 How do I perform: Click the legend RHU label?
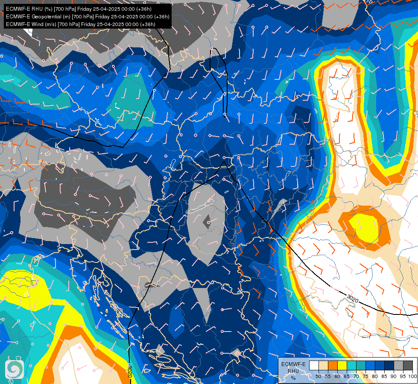coord(293,371)
